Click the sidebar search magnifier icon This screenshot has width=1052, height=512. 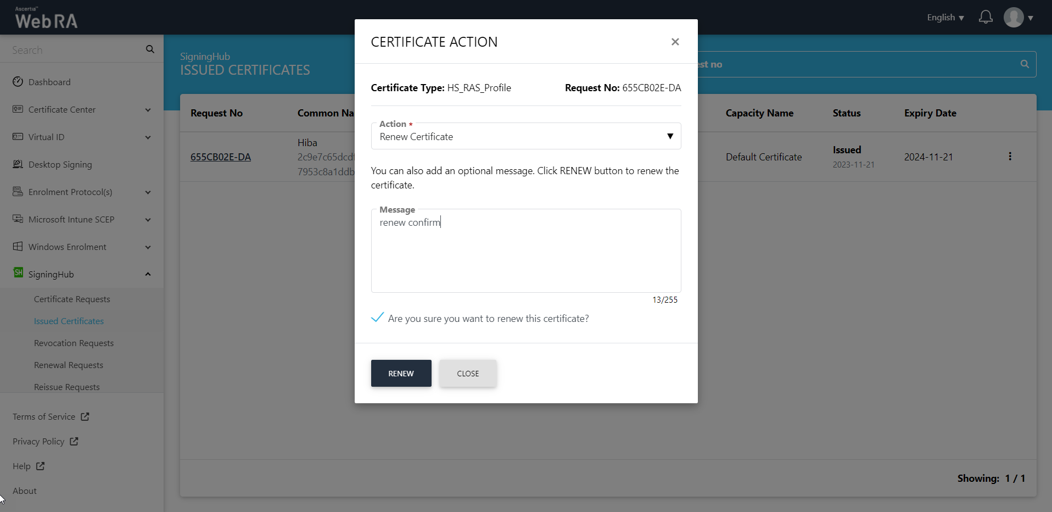[x=150, y=49]
